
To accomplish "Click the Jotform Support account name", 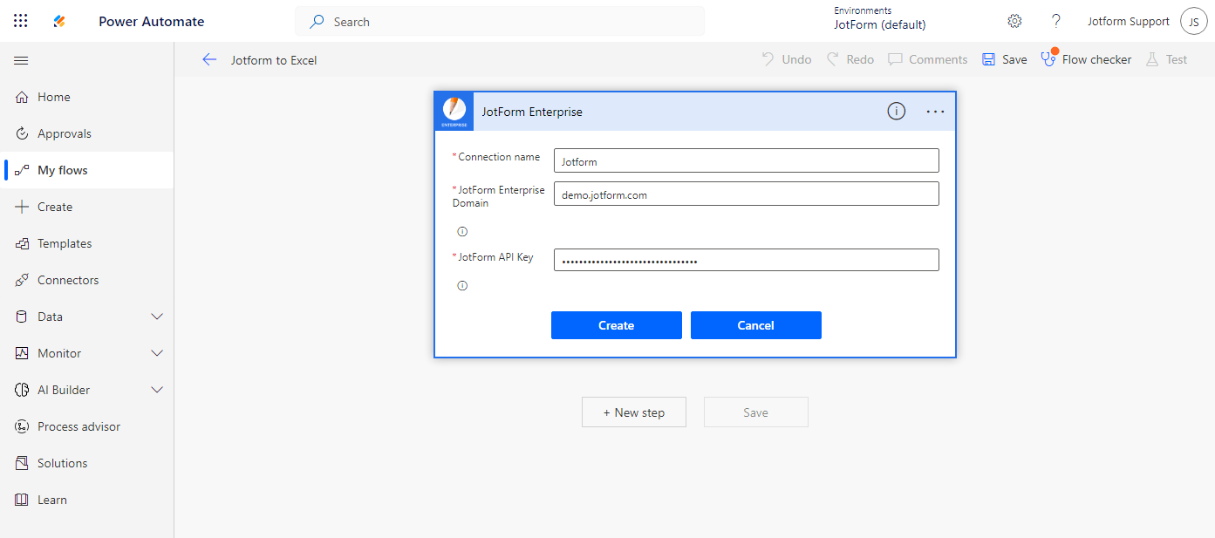I will click(1129, 22).
